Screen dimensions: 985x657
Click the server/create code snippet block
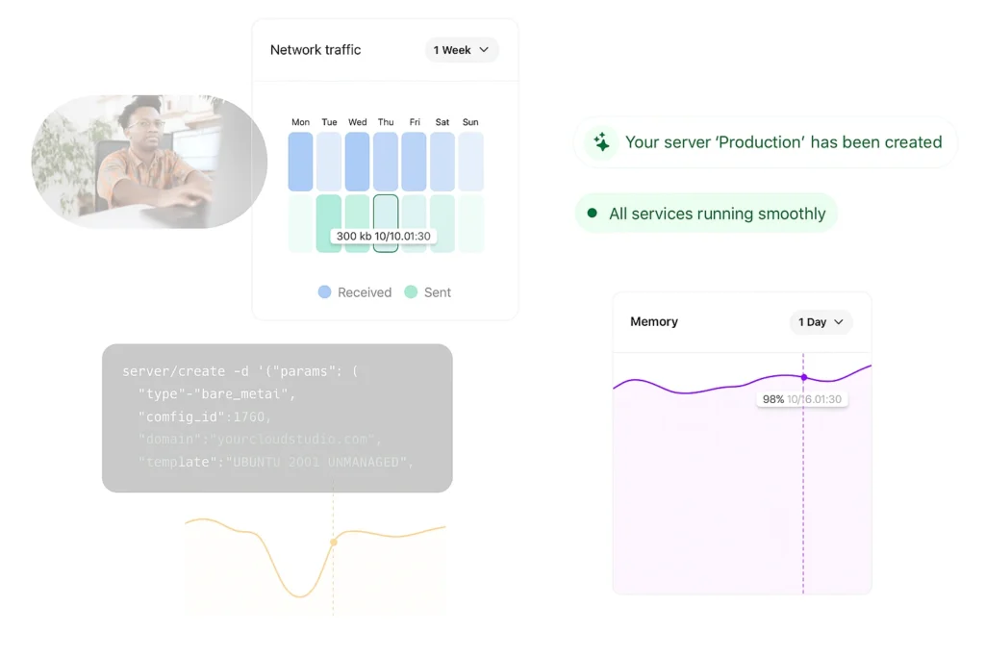point(277,417)
